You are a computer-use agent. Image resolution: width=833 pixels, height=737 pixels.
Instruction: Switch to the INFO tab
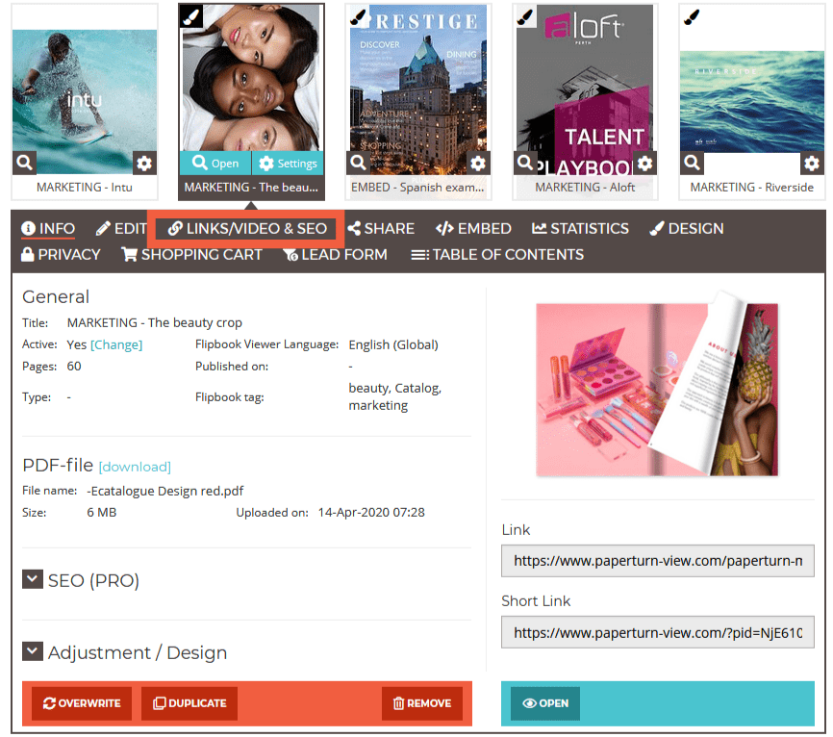point(48,229)
